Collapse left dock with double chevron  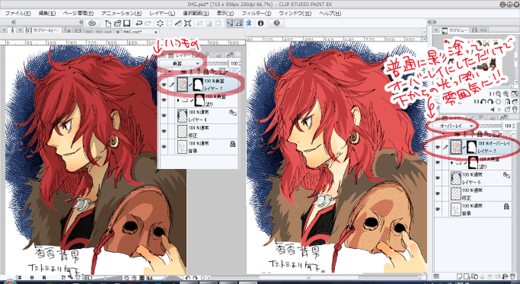(x=14, y=22)
